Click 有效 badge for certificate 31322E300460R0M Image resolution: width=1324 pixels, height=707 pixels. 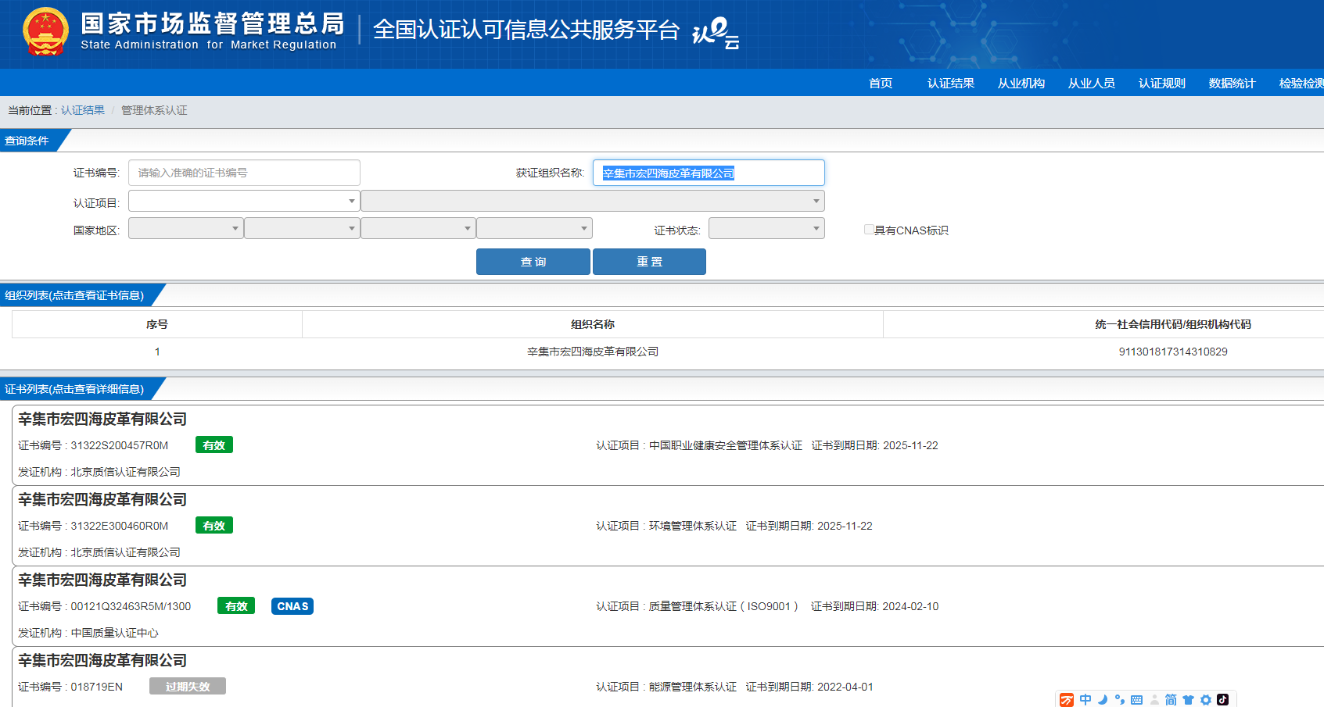pyautogui.click(x=214, y=526)
